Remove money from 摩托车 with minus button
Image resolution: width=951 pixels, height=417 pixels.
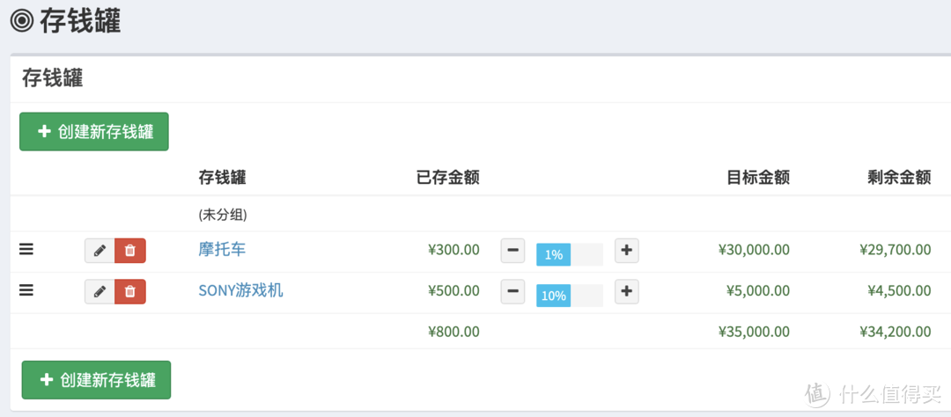513,251
